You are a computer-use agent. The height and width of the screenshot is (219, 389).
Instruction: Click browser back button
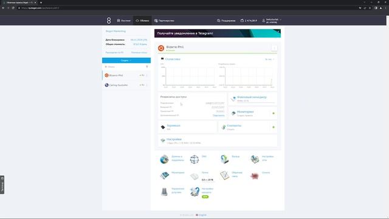pyautogui.click(x=3, y=8)
